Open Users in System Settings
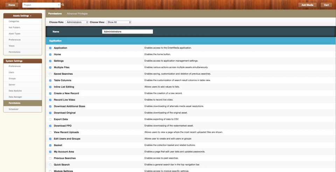 (x=22, y=73)
